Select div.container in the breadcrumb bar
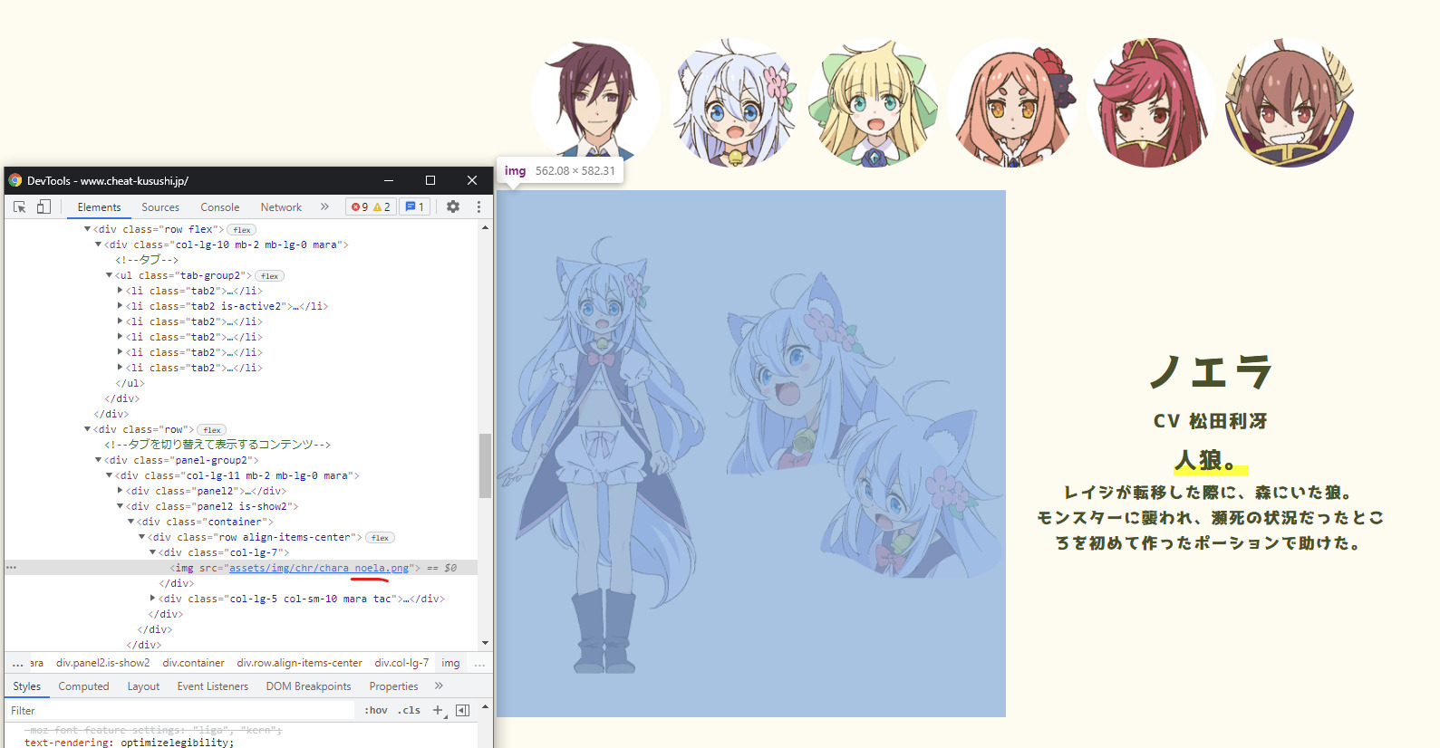Viewport: 1440px width, 748px height. coord(193,663)
